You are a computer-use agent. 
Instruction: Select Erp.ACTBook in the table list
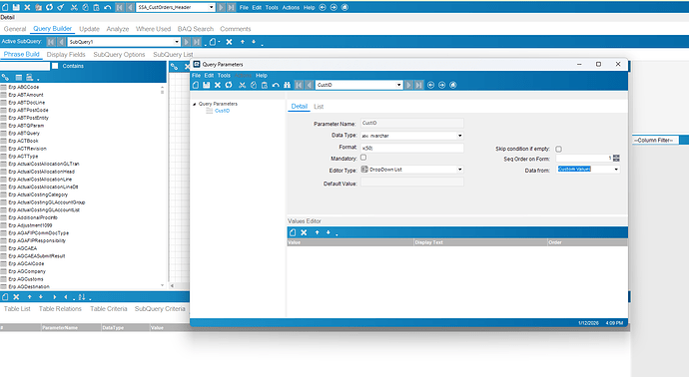[23, 141]
